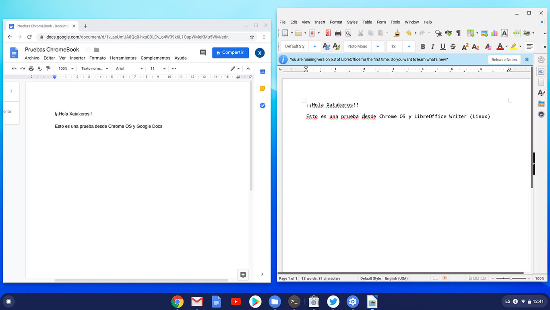Expand the Texto normal styles dropdown in Docs
The width and height of the screenshot is (550, 310).
[107, 68]
